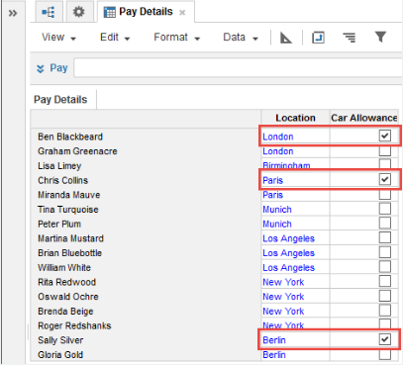403x365 pixels.
Task: Check Car Allowance for Lisa Limey
Action: (385, 164)
